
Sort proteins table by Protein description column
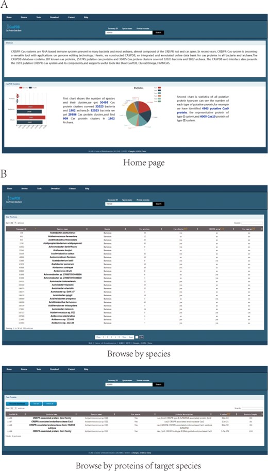coord(185,414)
